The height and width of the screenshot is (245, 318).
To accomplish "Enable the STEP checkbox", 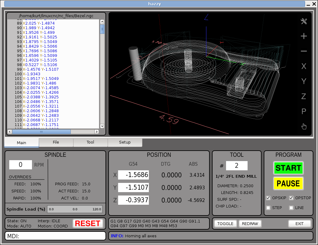I will tap(268, 208).
